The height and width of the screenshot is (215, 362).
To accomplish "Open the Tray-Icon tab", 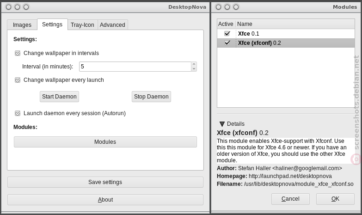I will click(82, 25).
